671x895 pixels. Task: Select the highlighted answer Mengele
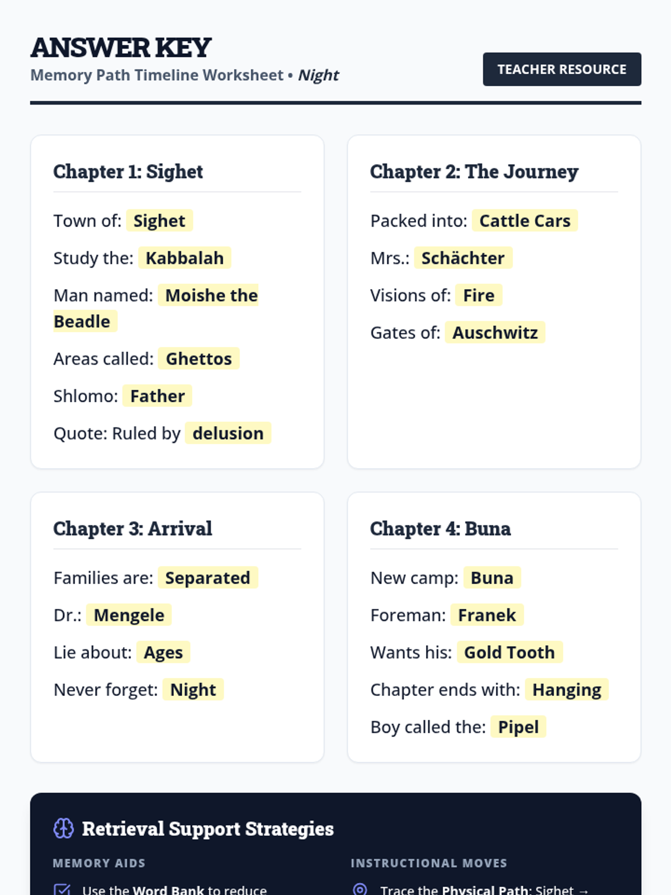coord(129,615)
